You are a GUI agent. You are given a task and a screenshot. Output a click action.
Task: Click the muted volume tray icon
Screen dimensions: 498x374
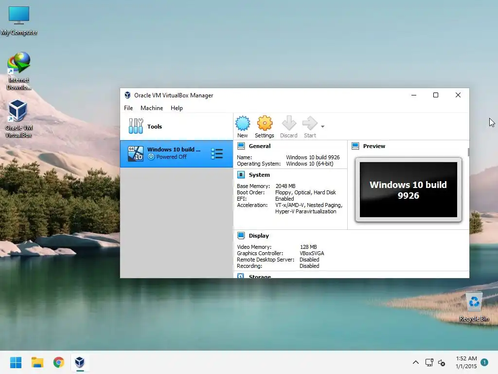[x=442, y=362]
